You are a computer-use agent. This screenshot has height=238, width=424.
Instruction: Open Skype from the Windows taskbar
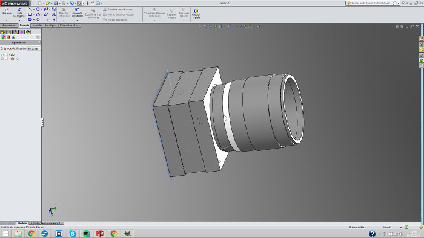pyautogui.click(x=73, y=233)
